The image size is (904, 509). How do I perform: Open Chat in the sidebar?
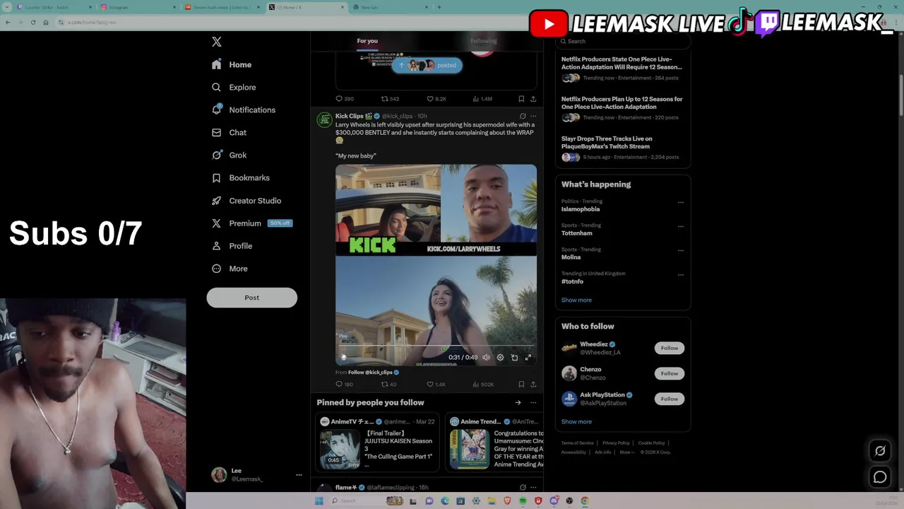pos(229,132)
